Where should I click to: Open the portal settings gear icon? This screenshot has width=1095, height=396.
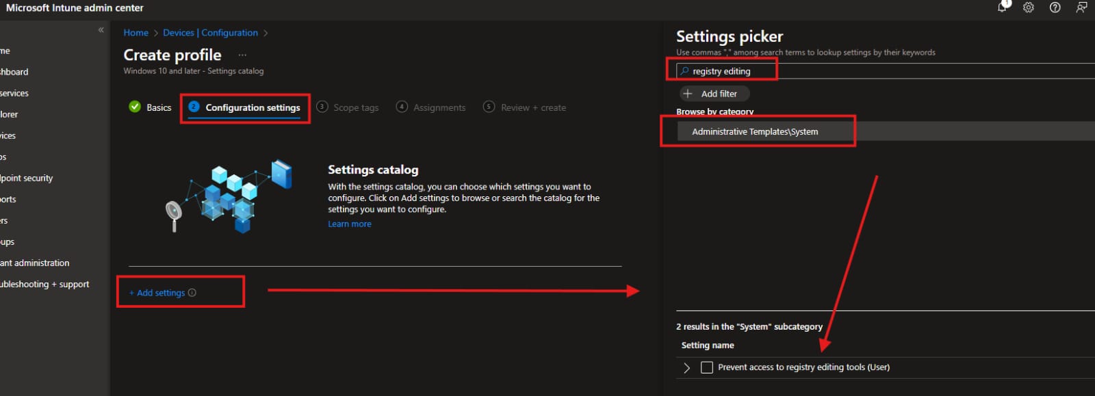1029,8
